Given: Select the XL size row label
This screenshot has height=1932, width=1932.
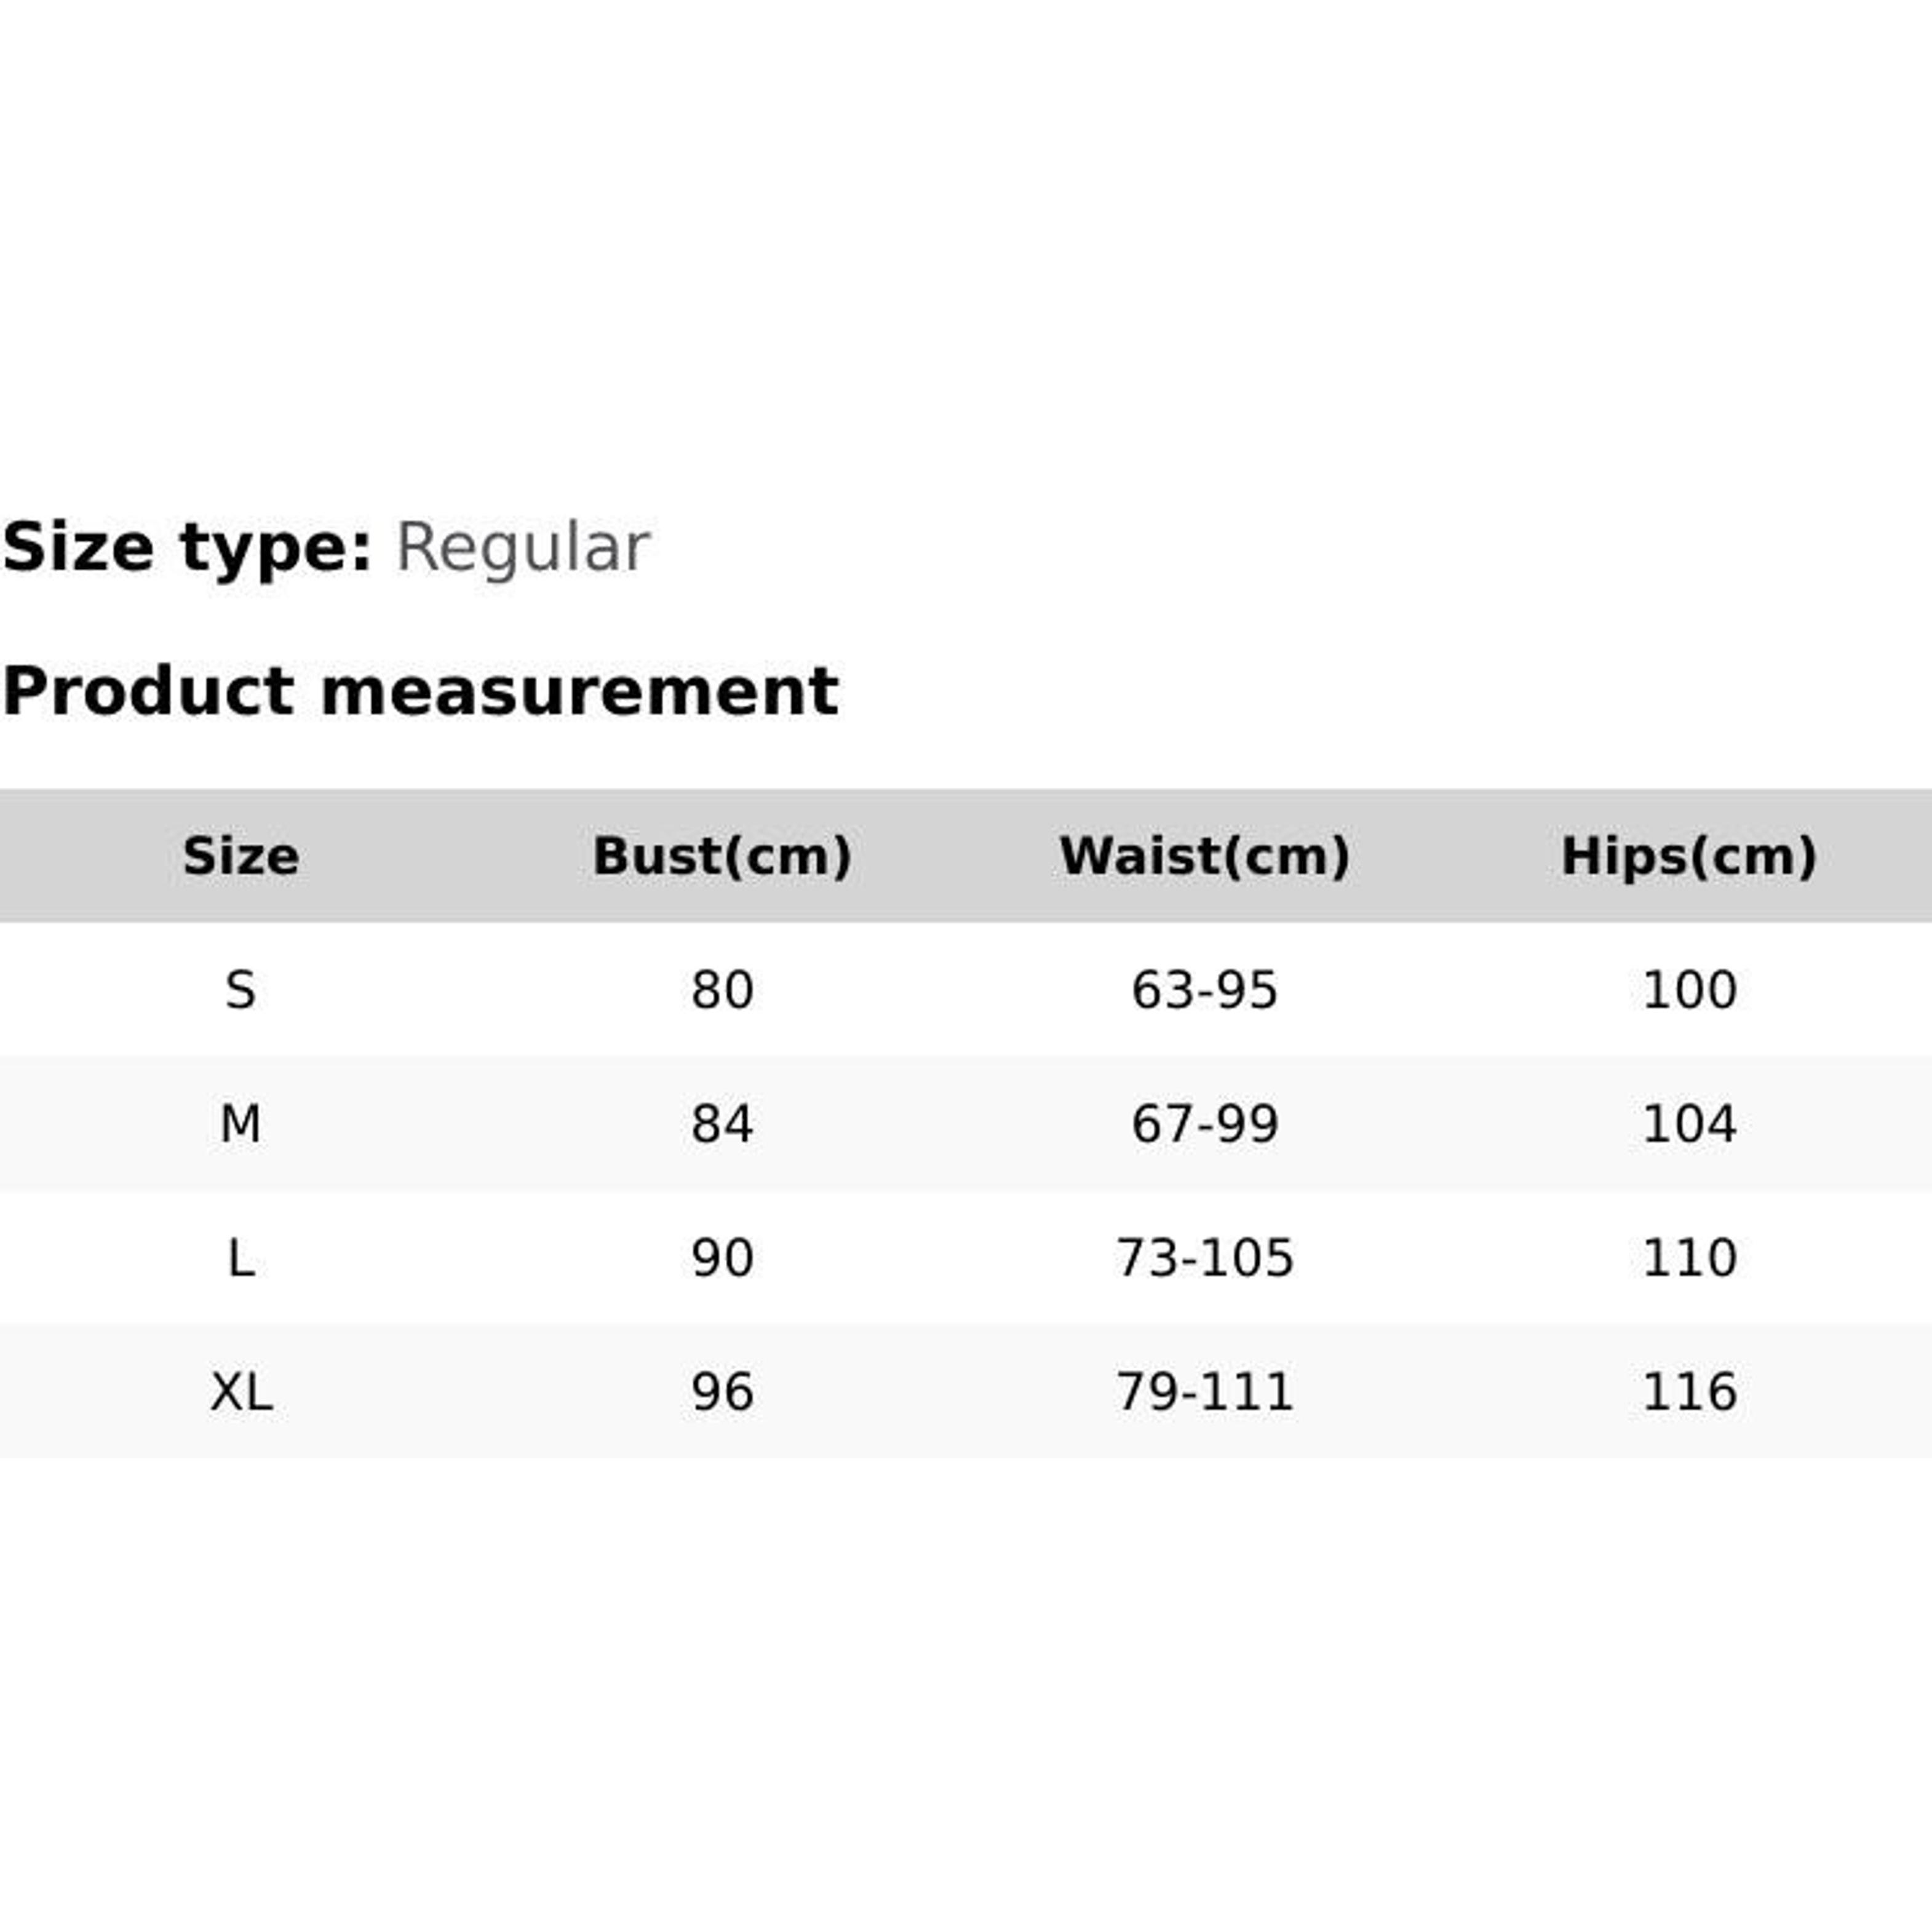Looking at the screenshot, I should pyautogui.click(x=240, y=1392).
